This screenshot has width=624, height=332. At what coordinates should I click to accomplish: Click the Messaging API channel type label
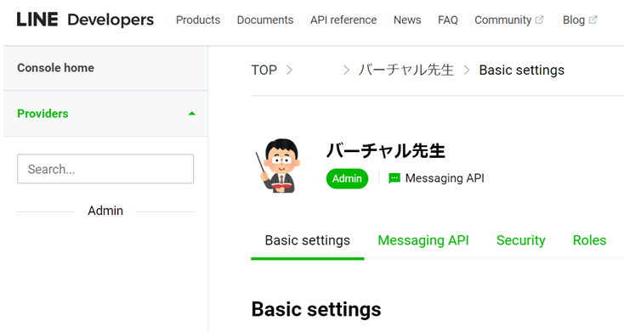tap(445, 178)
